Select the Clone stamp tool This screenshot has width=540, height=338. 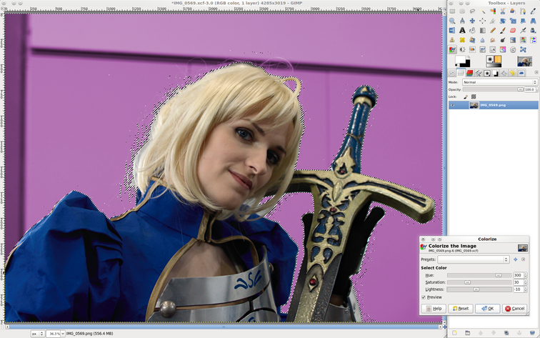452,40
